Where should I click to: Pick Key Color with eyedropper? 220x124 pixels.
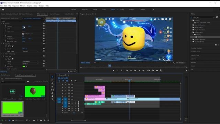[26, 66]
